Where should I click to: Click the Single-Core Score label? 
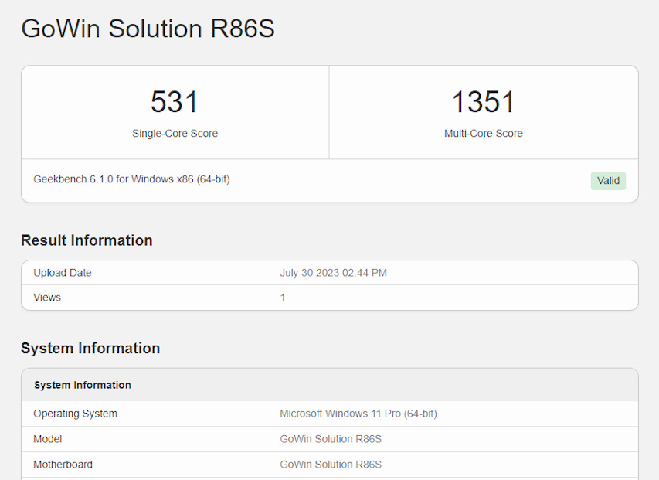point(175,133)
